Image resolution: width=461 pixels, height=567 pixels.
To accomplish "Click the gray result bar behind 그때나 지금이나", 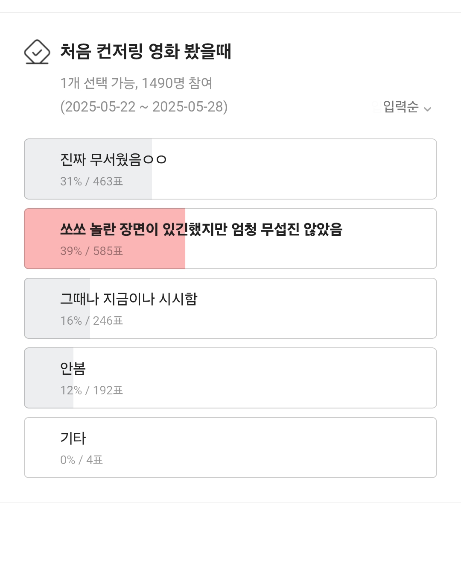I will (42, 308).
